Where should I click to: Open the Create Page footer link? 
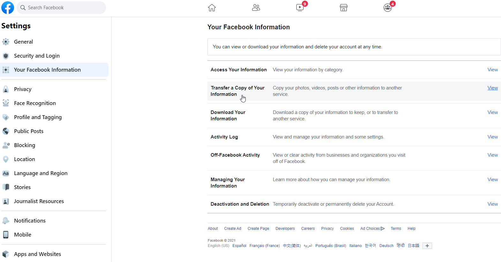pos(258,229)
